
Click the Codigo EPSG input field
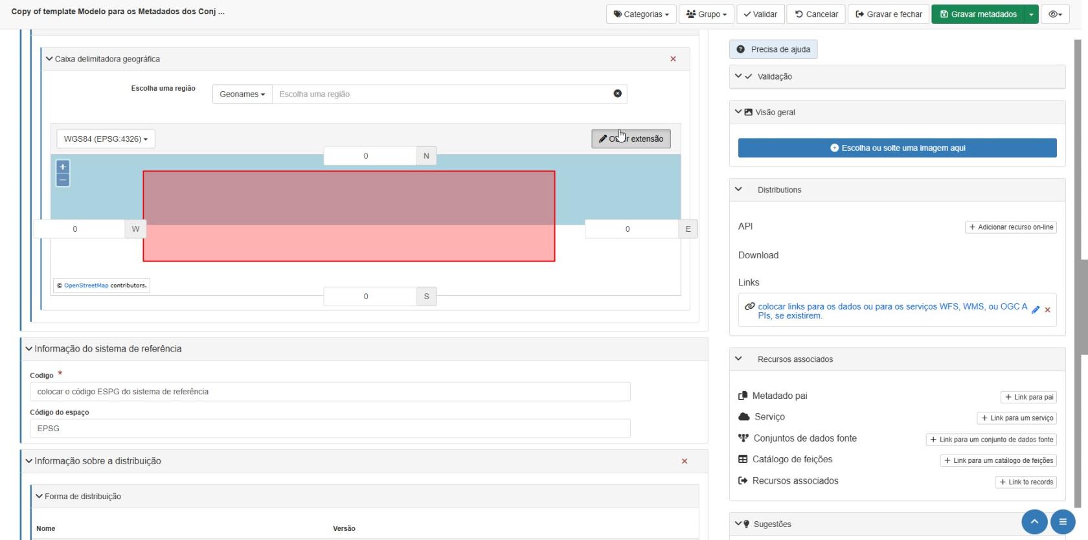(x=330, y=392)
